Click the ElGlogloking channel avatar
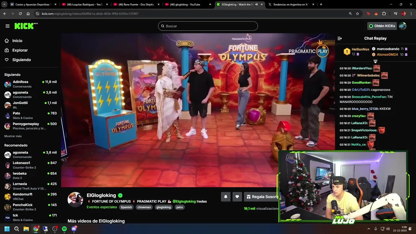The width and height of the screenshot is (416, 234). 75,200
